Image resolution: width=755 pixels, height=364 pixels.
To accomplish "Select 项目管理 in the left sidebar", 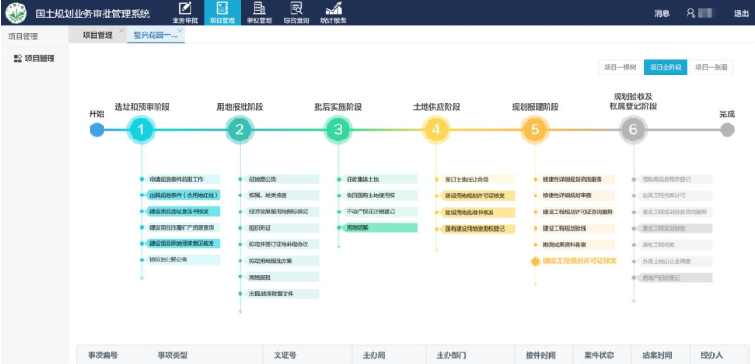I will (x=34, y=59).
